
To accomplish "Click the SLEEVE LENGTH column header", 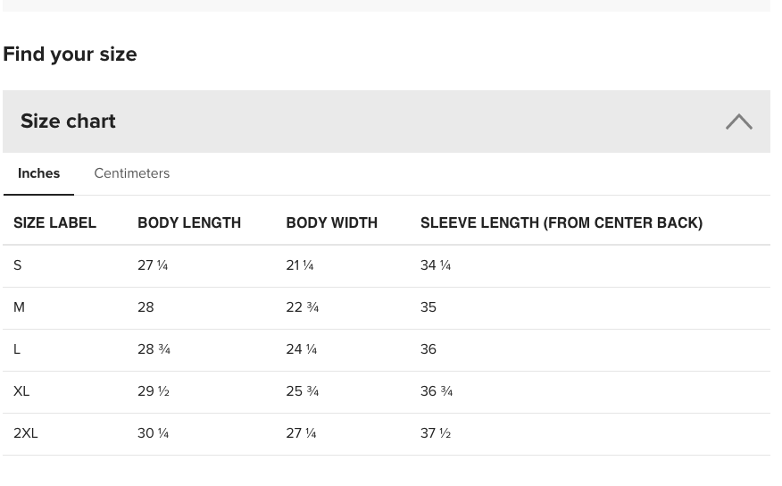I will 561,222.
